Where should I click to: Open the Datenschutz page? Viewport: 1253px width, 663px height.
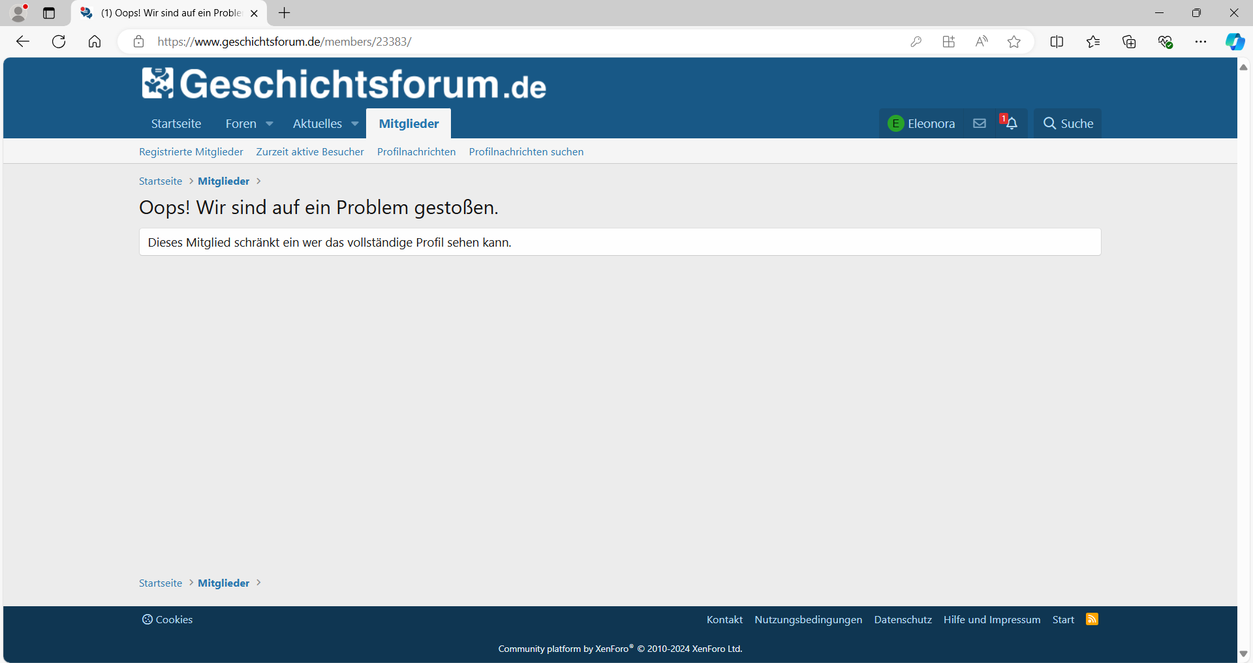click(903, 619)
